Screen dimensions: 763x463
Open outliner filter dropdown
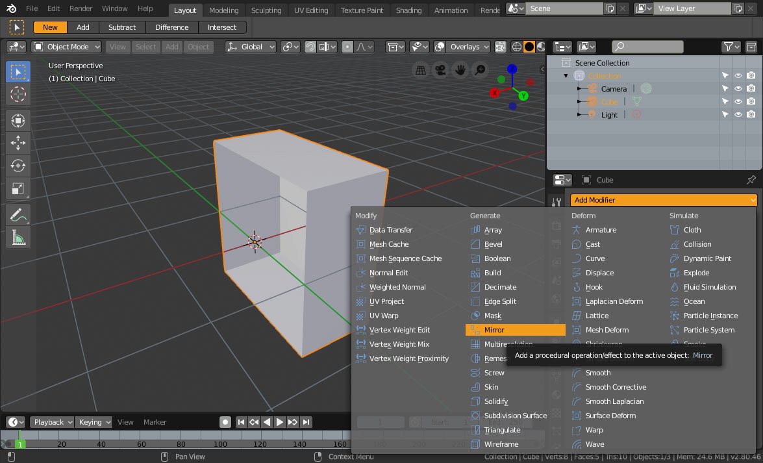point(731,47)
